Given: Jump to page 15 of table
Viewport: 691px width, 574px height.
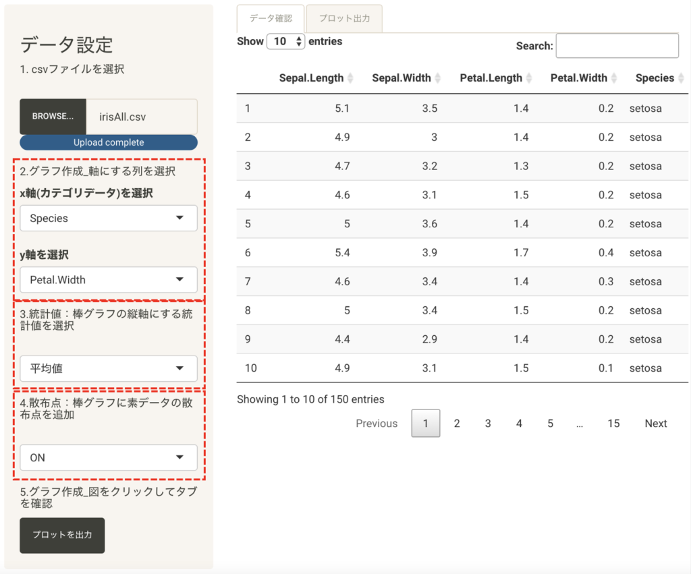Looking at the screenshot, I should [613, 424].
